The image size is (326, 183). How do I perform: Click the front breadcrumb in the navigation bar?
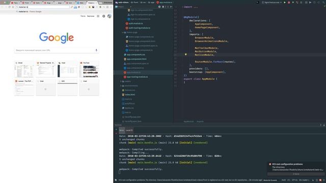pos(134,2)
